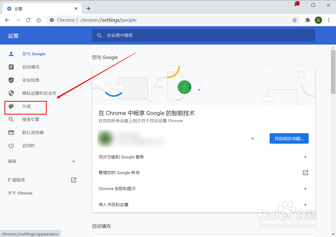Click the external link icon beside 扩展程序

pyautogui.click(x=74, y=180)
